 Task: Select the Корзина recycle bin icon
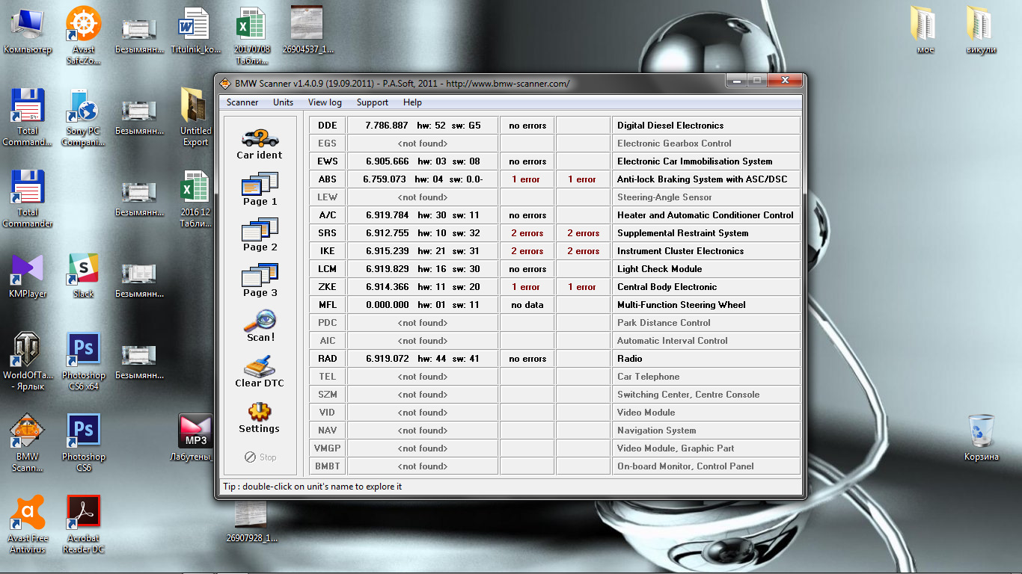click(x=981, y=438)
